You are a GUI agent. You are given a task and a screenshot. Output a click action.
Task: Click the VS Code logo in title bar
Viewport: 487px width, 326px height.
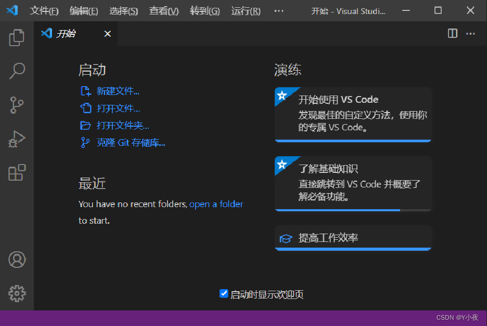click(x=12, y=10)
